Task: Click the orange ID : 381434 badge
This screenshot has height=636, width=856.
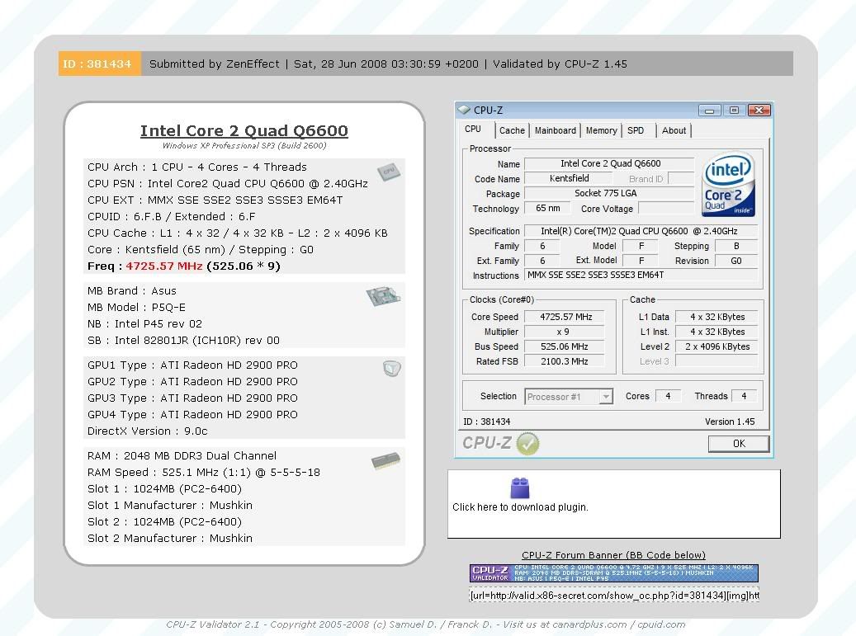Action: pyautogui.click(x=99, y=64)
